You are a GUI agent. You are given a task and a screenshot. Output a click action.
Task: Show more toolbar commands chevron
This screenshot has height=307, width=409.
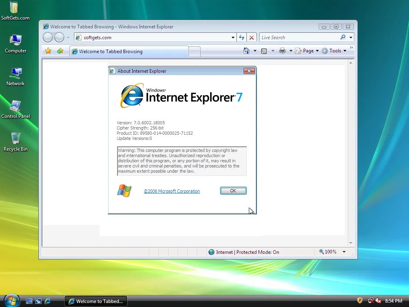(351, 48)
